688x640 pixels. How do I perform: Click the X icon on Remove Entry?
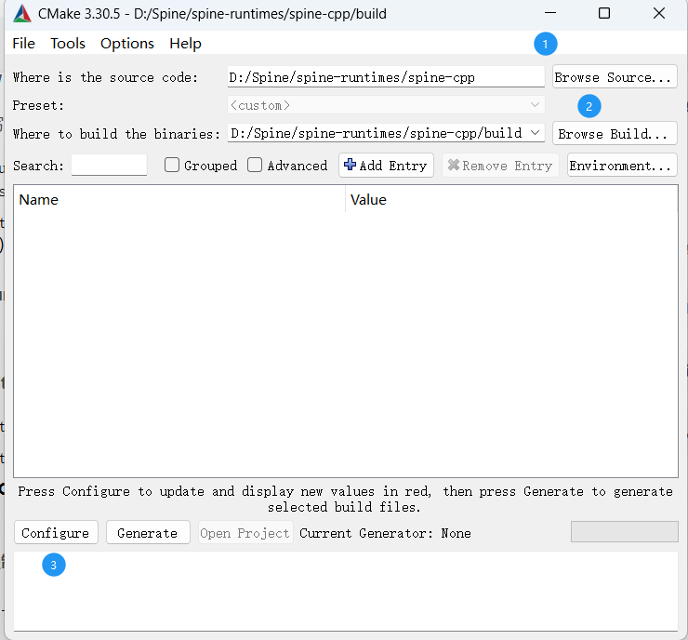[x=454, y=165]
